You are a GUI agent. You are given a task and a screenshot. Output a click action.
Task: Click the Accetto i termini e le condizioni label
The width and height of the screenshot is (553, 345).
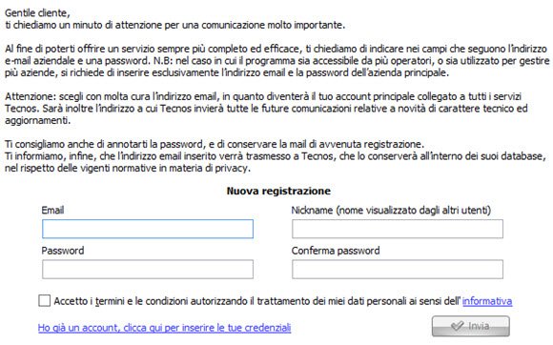[x=257, y=301]
